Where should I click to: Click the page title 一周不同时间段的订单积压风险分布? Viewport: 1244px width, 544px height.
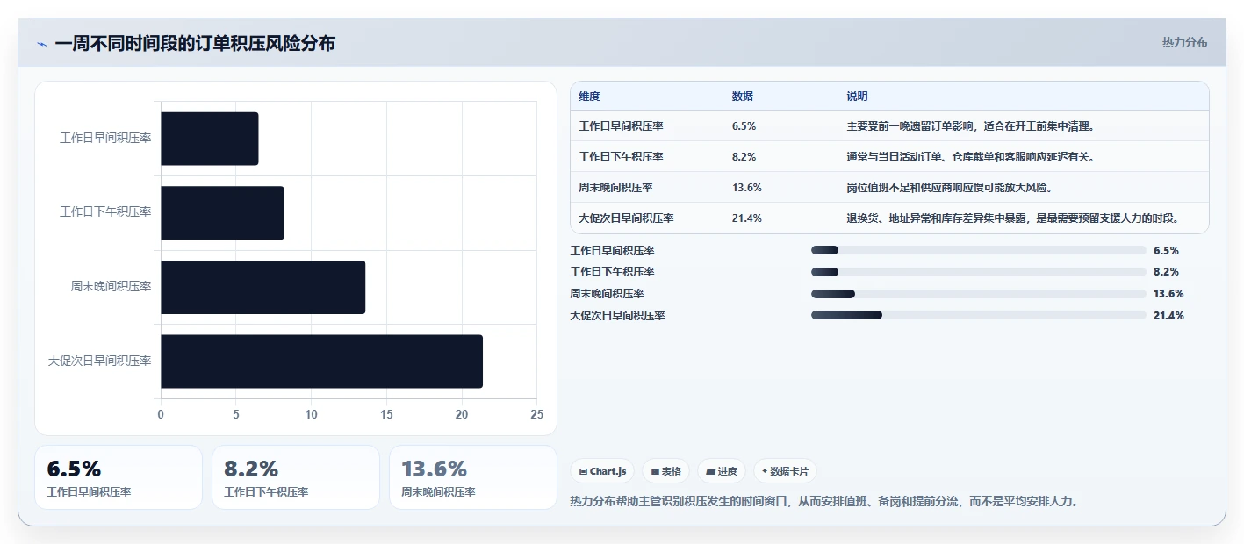[195, 44]
